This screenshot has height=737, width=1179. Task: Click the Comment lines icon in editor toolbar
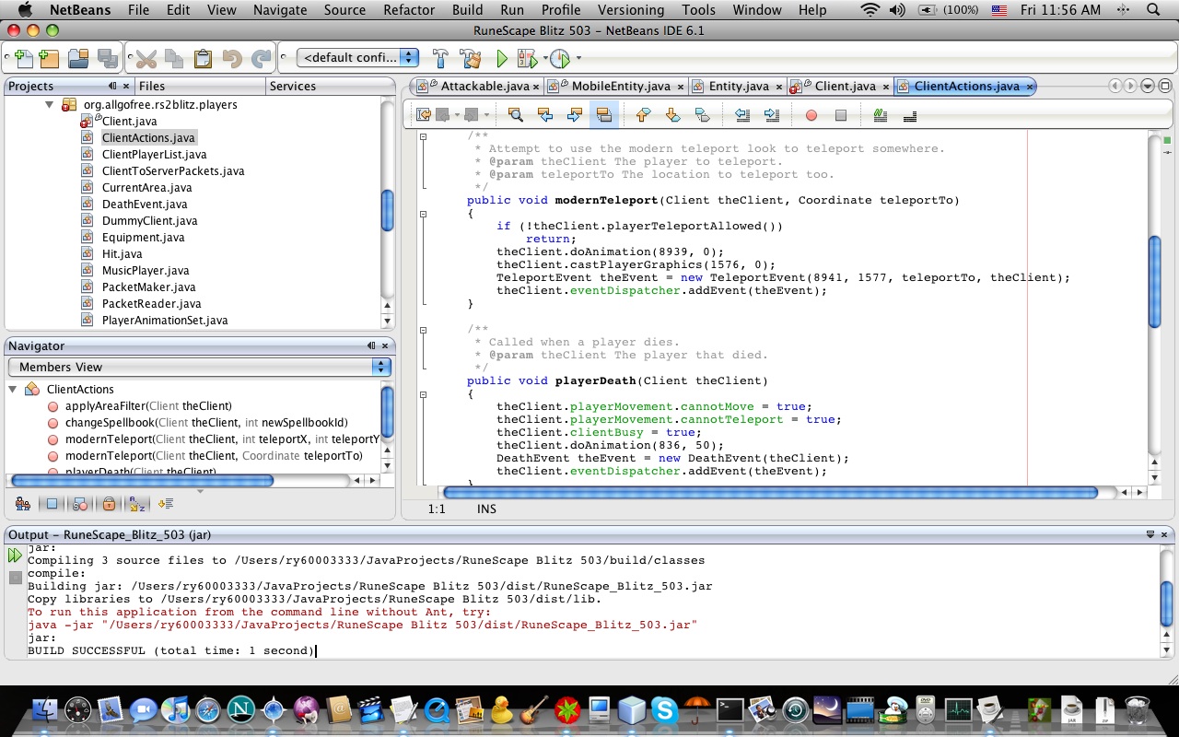[x=880, y=115]
